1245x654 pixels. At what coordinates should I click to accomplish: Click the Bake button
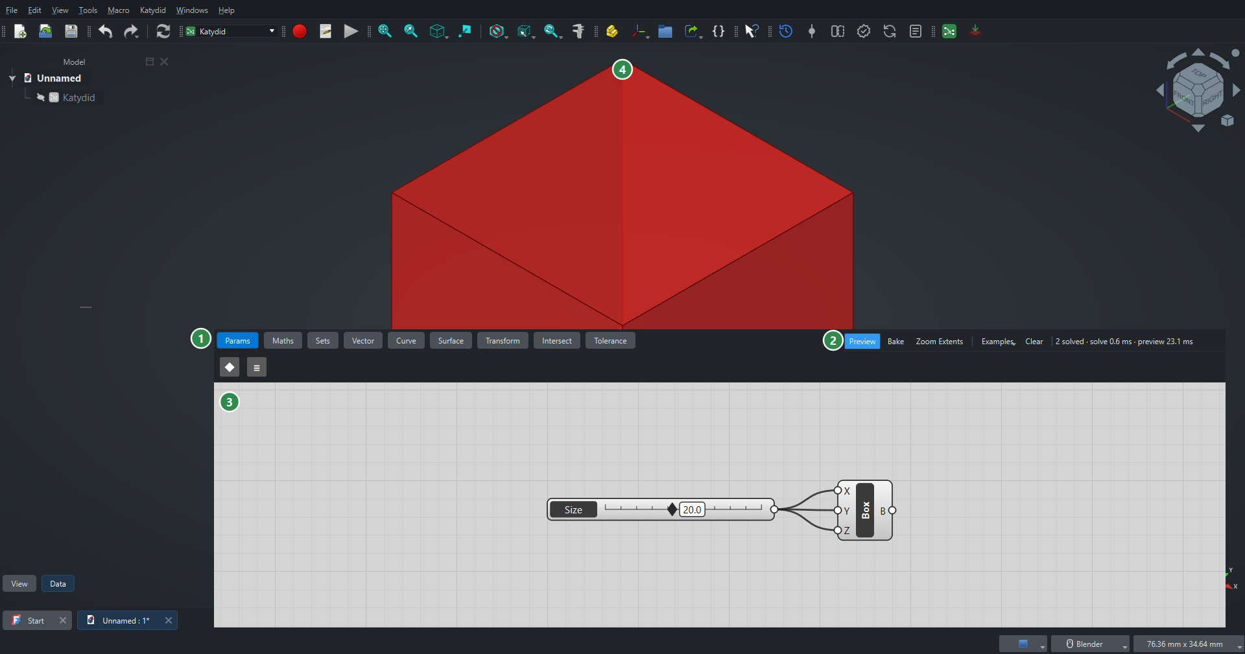click(895, 342)
